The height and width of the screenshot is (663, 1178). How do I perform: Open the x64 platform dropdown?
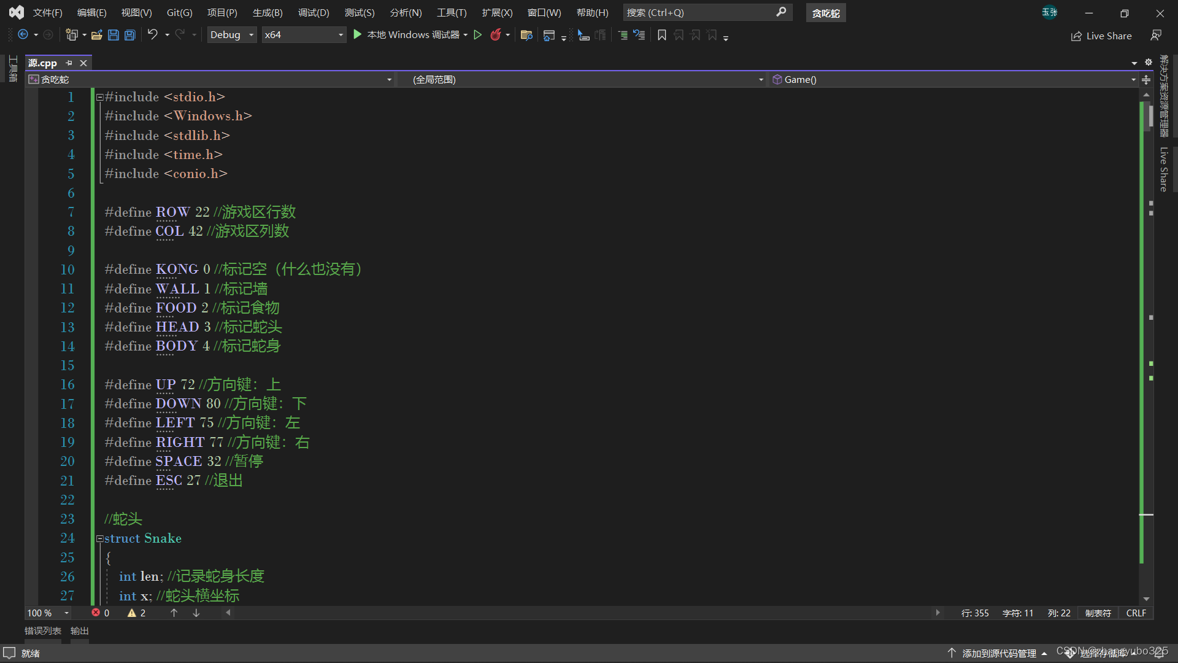[x=303, y=35]
